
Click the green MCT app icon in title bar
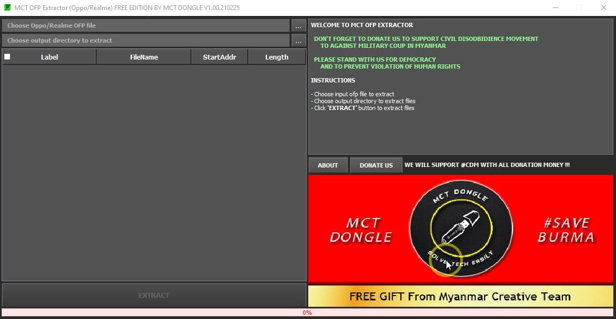coord(7,7)
